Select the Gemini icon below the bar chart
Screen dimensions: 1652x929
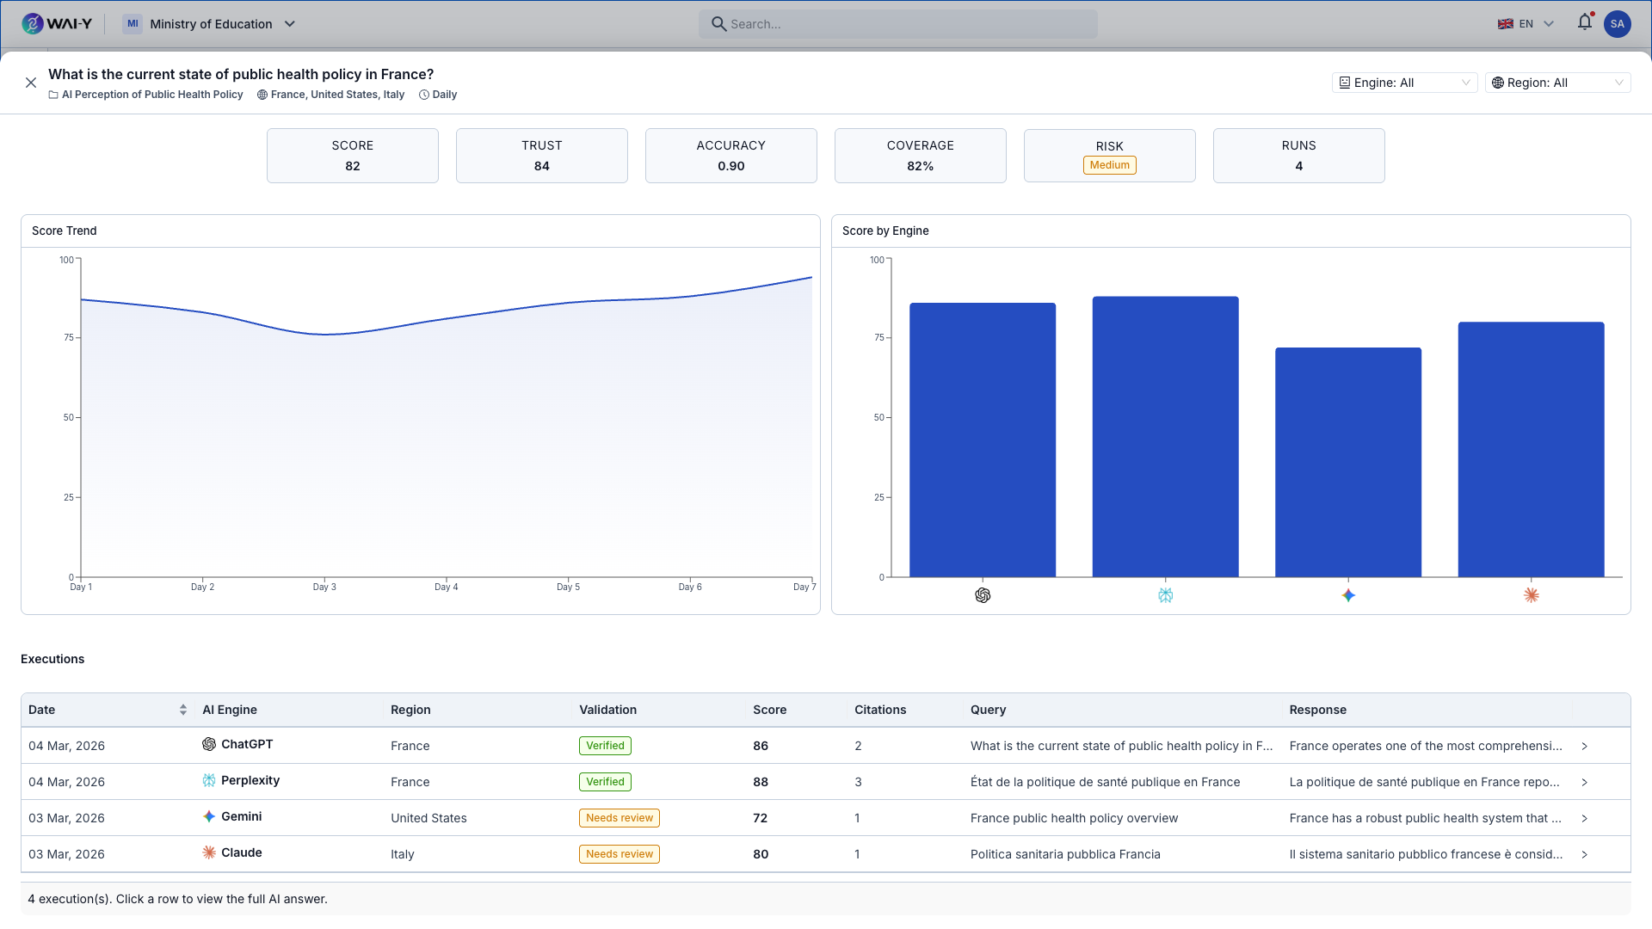[1348, 594]
